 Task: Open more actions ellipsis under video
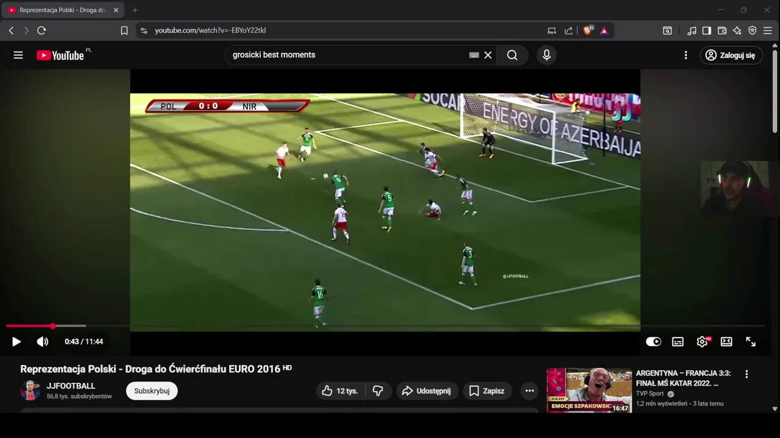click(x=529, y=391)
